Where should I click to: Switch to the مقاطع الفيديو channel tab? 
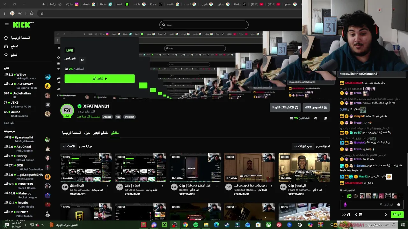coord(101,133)
